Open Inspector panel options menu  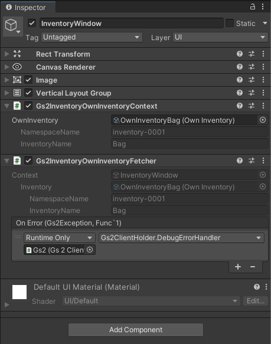pyautogui.click(x=263, y=6)
